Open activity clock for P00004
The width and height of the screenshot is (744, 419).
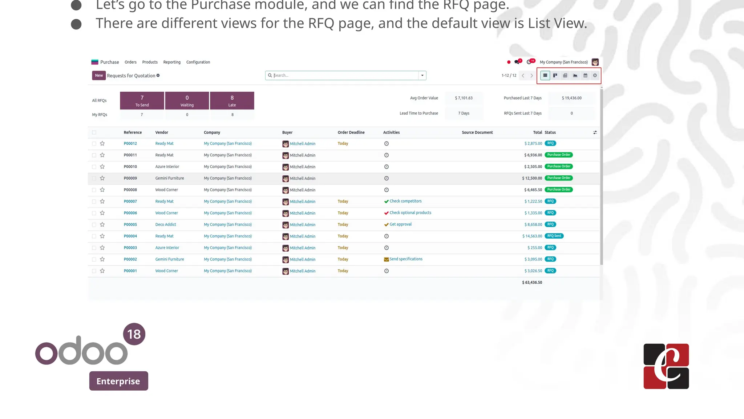(387, 236)
